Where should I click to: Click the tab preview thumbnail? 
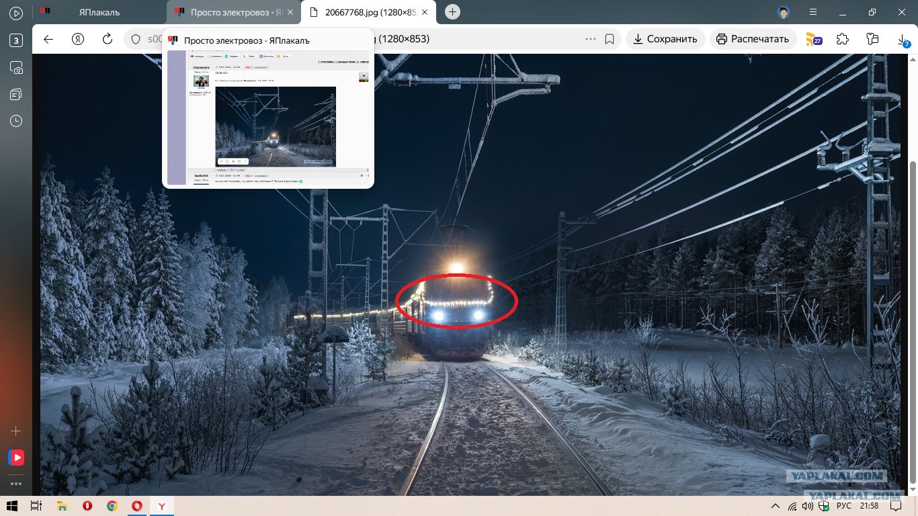click(x=268, y=118)
